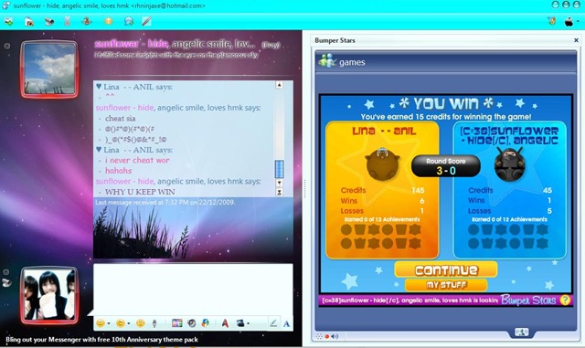This screenshot has height=348, width=585.
Task: Click the red dot icon in games status bar
Action: pyautogui.click(x=327, y=336)
